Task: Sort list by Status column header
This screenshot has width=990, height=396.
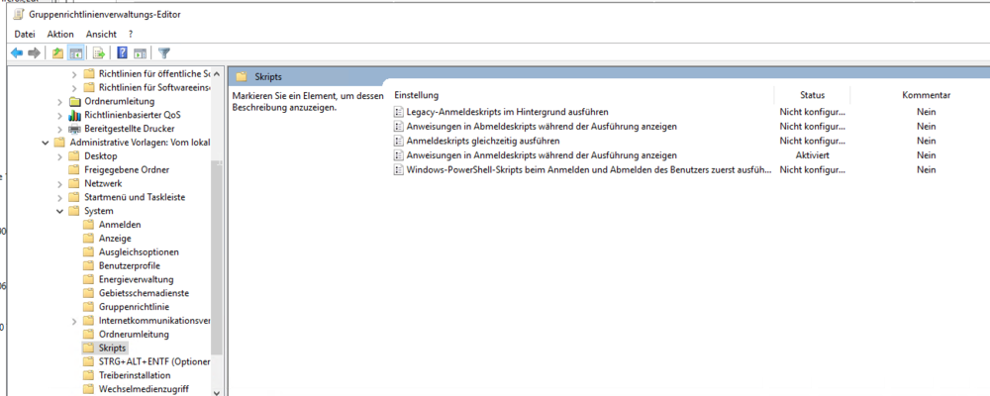Action: click(x=812, y=95)
